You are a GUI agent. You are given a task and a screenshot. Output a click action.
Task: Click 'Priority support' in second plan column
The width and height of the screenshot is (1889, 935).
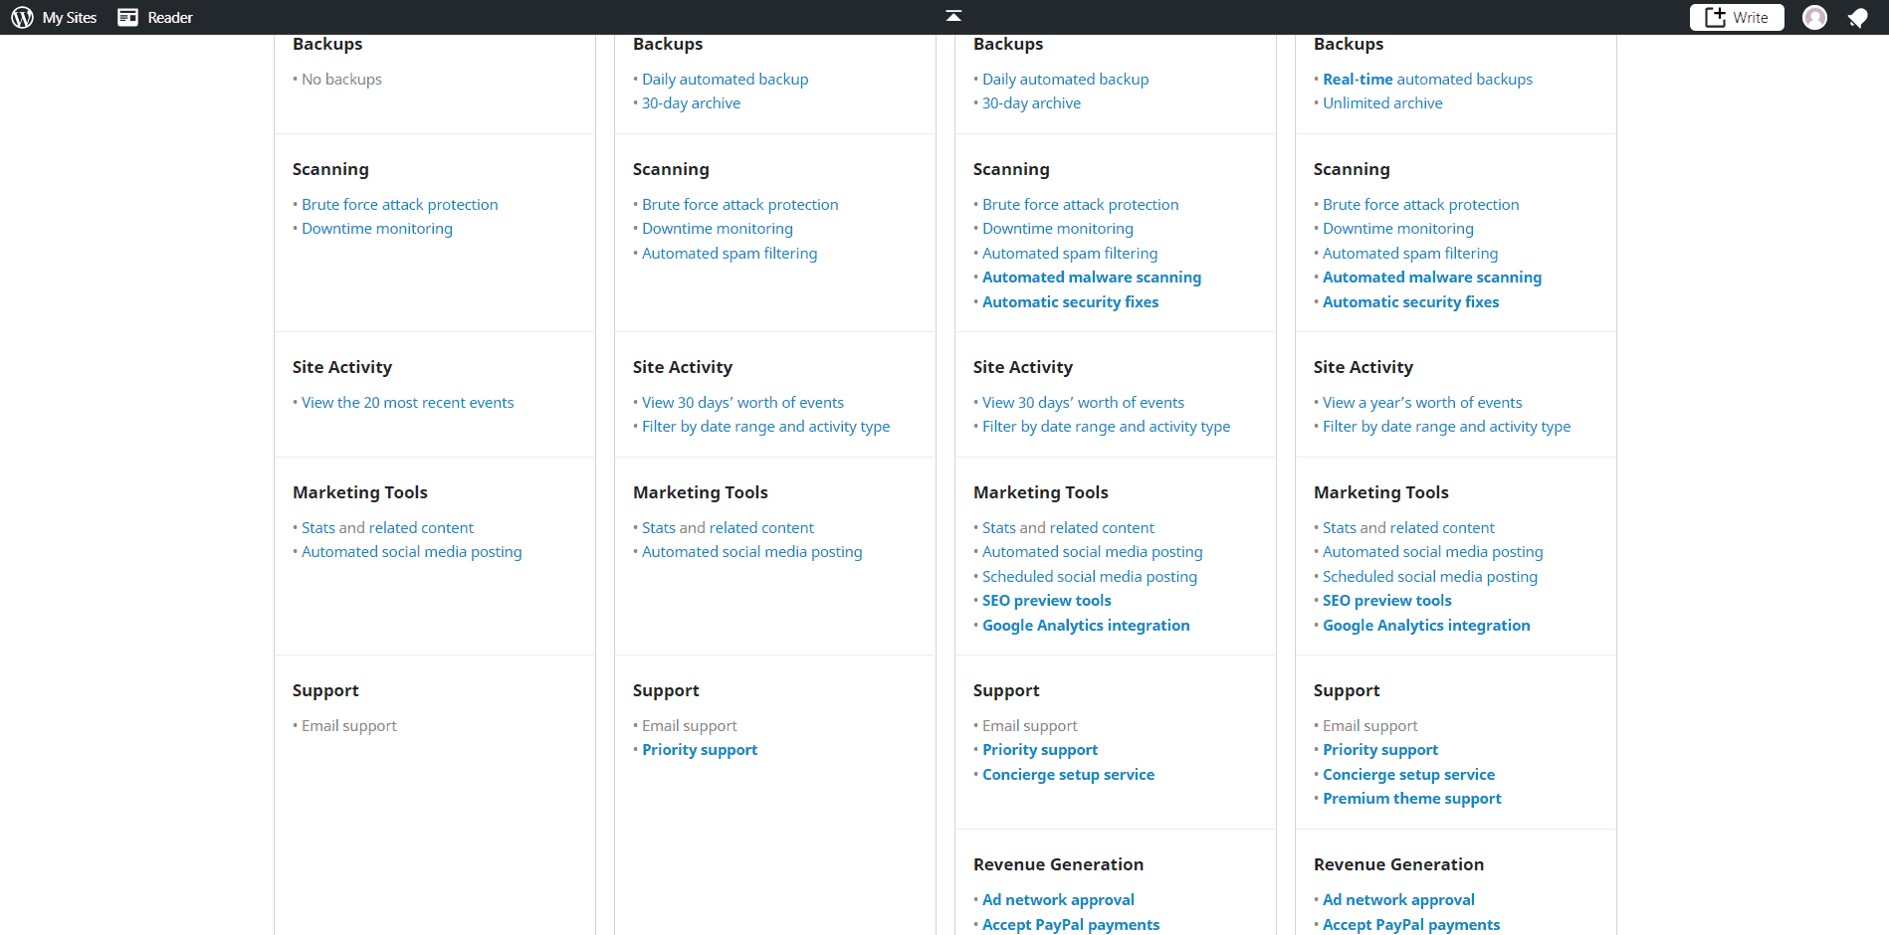point(700,750)
